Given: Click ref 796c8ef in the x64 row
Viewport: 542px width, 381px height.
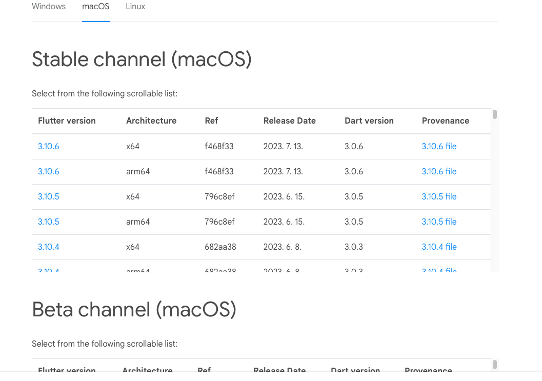Looking at the screenshot, I should tap(220, 197).
